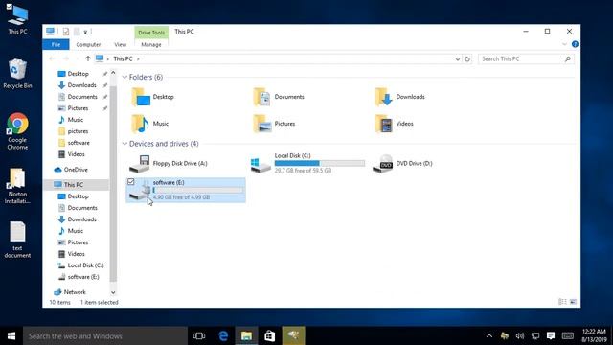Launch Google Chrome desktop shortcut

(17, 131)
